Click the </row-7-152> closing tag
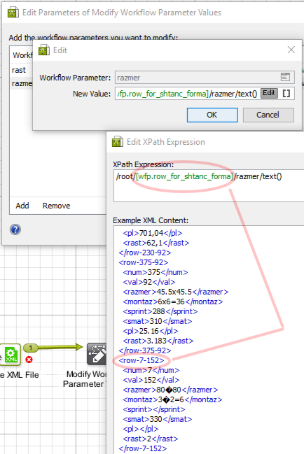Image resolution: width=304 pixels, height=454 pixels. coord(143,449)
